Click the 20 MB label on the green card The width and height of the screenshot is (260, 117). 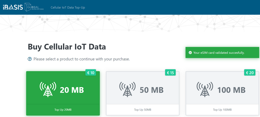pyautogui.click(x=72, y=90)
